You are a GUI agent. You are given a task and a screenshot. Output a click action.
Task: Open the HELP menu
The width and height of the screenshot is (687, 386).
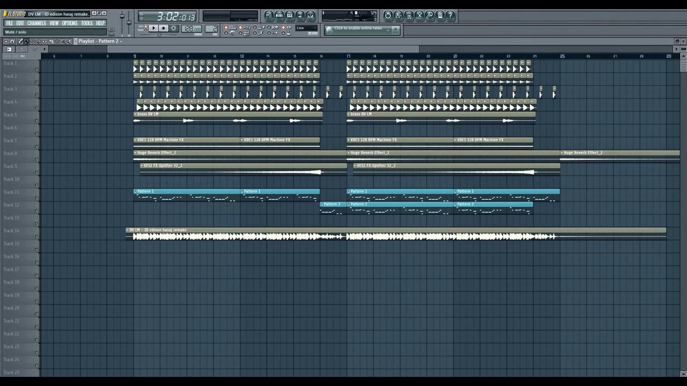(100, 23)
